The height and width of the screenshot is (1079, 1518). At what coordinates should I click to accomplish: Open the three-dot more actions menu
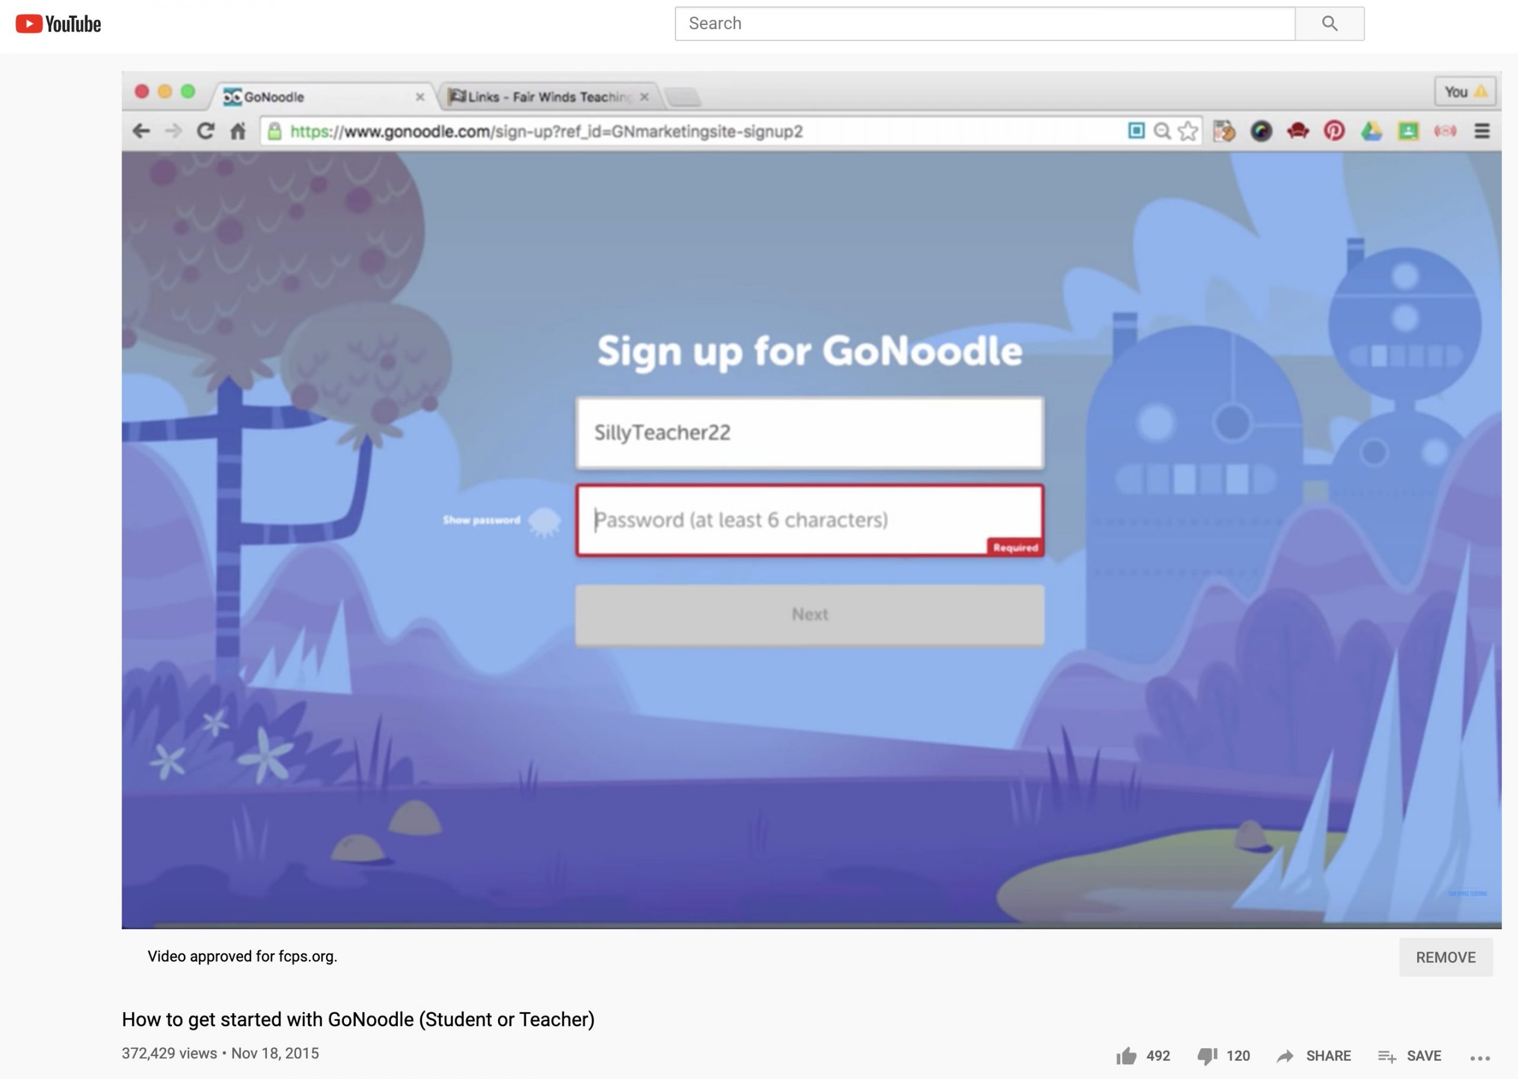click(x=1480, y=1058)
